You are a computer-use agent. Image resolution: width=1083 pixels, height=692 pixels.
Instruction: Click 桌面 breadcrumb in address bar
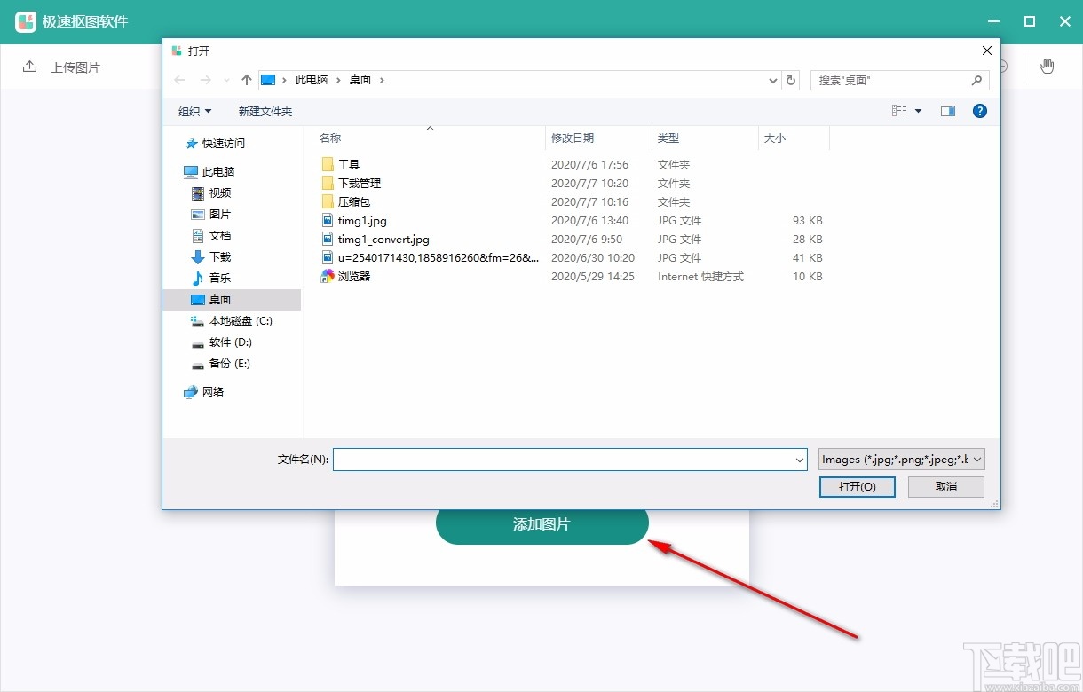(x=360, y=80)
